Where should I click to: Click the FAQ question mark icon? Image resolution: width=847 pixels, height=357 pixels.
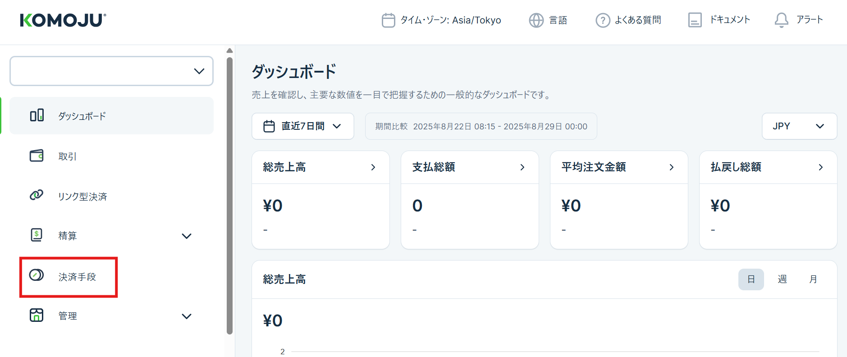click(x=603, y=20)
